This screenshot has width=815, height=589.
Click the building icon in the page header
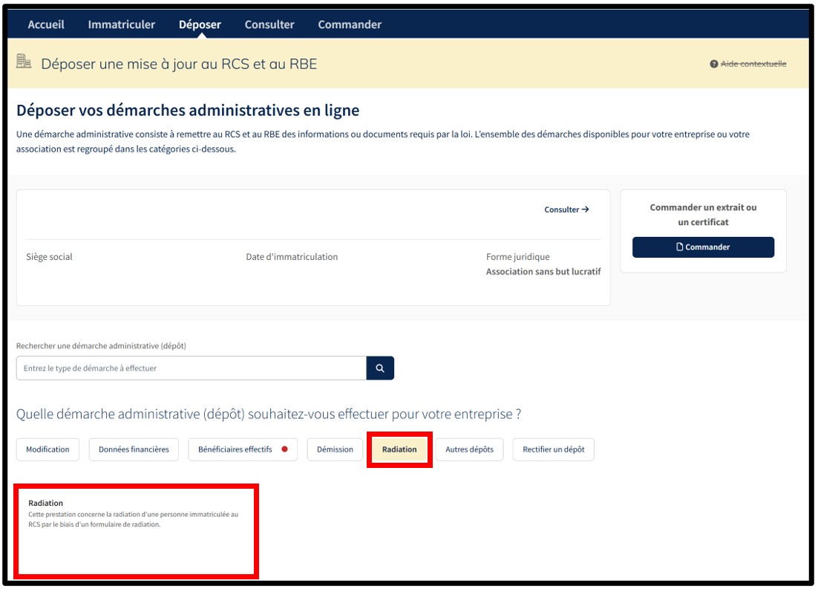pyautogui.click(x=24, y=62)
